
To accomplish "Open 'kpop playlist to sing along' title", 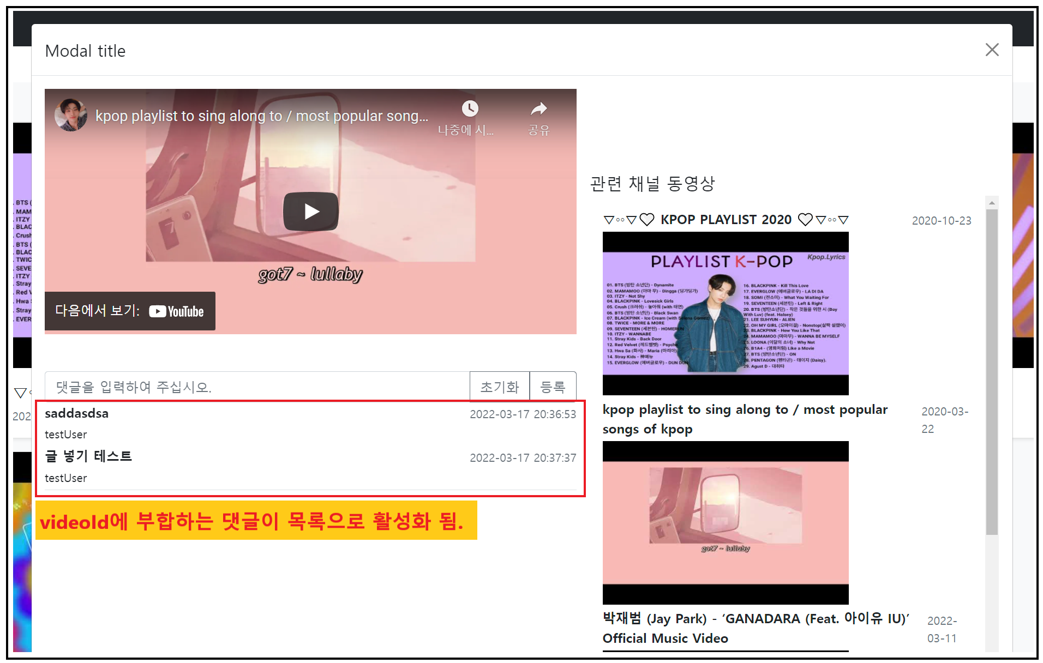I will [745, 419].
